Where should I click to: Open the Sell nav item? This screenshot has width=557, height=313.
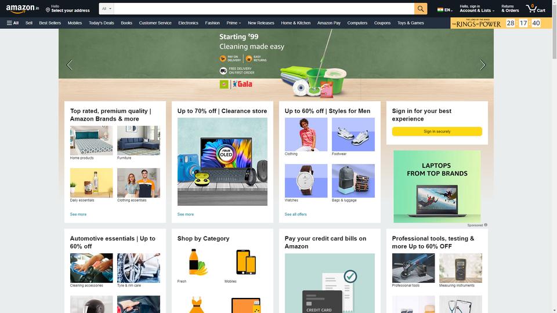[x=29, y=23]
